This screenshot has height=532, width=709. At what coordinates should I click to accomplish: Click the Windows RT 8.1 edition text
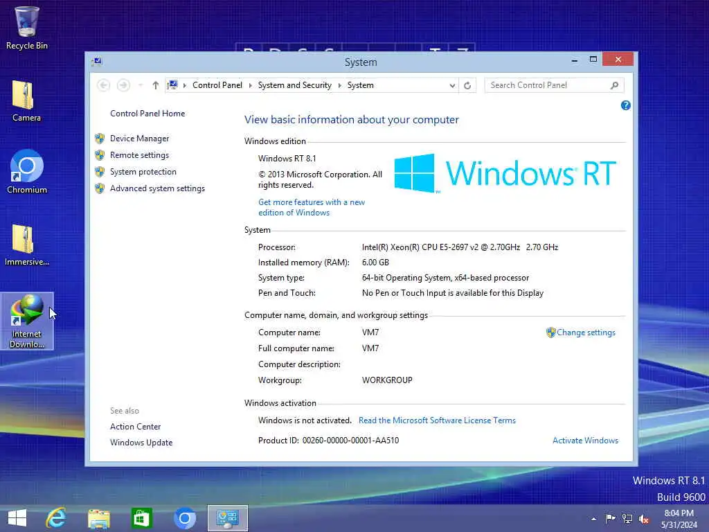tap(287, 159)
